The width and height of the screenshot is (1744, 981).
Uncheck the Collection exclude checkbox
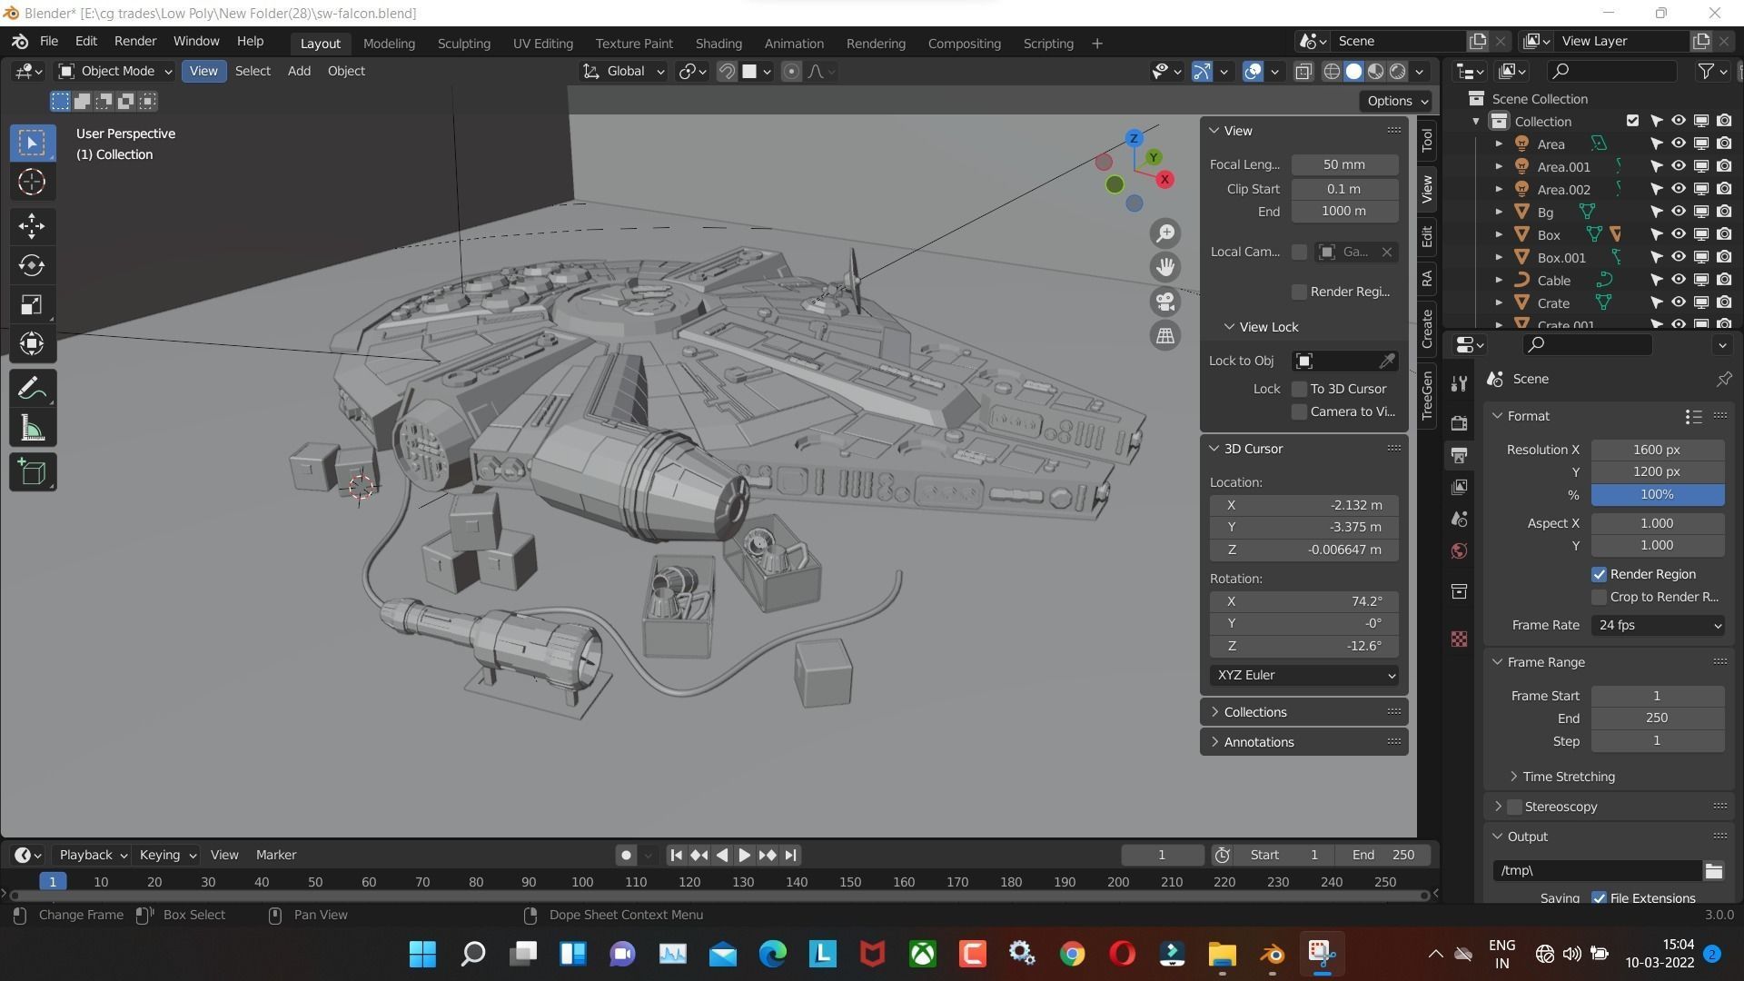coord(1632,121)
